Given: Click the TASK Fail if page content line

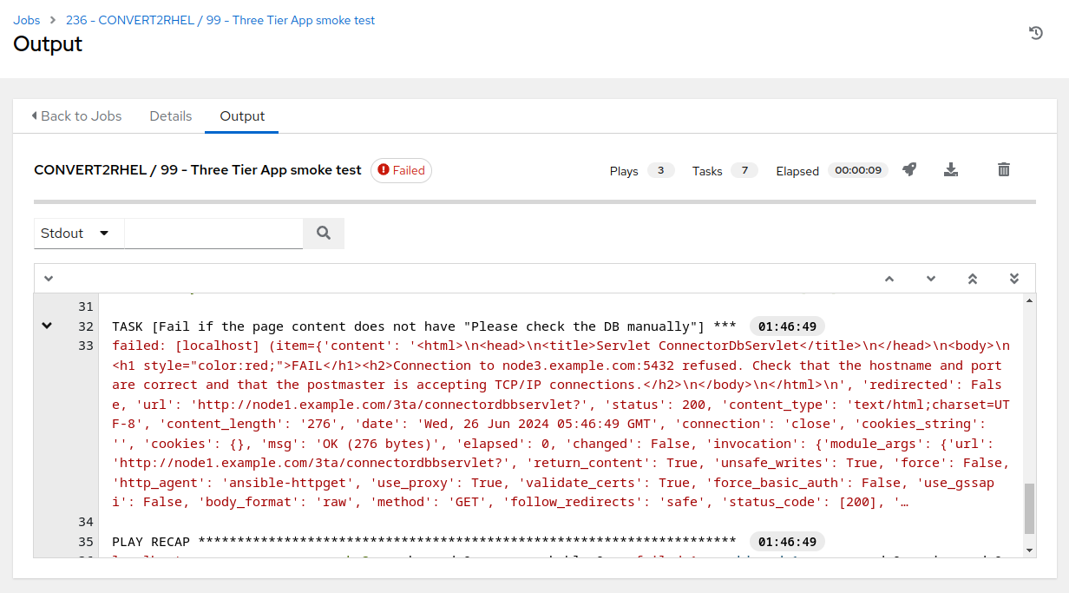Looking at the screenshot, I should click(x=424, y=326).
